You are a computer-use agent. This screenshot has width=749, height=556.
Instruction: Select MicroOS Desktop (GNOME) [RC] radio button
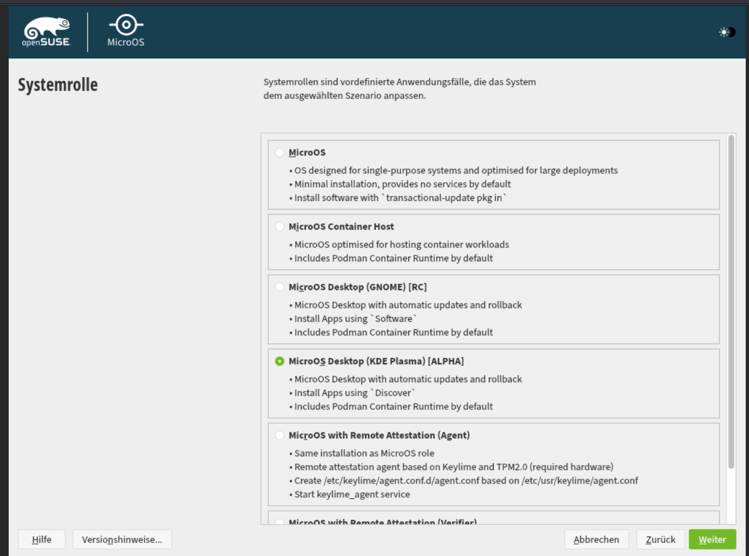(280, 287)
